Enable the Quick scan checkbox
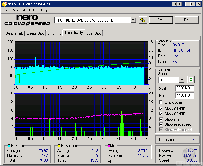This screenshot has width=203, height=166. (x=161, y=102)
